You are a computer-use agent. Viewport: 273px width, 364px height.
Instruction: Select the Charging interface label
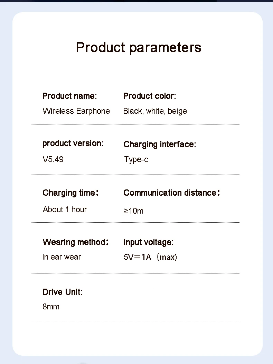tap(160, 144)
